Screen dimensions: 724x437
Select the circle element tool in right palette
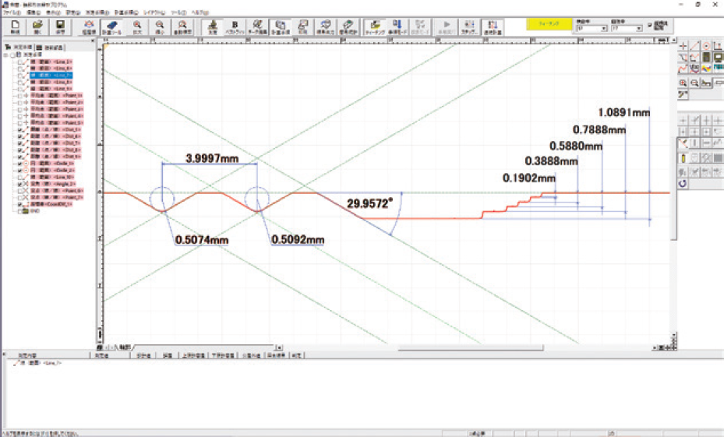(707, 46)
